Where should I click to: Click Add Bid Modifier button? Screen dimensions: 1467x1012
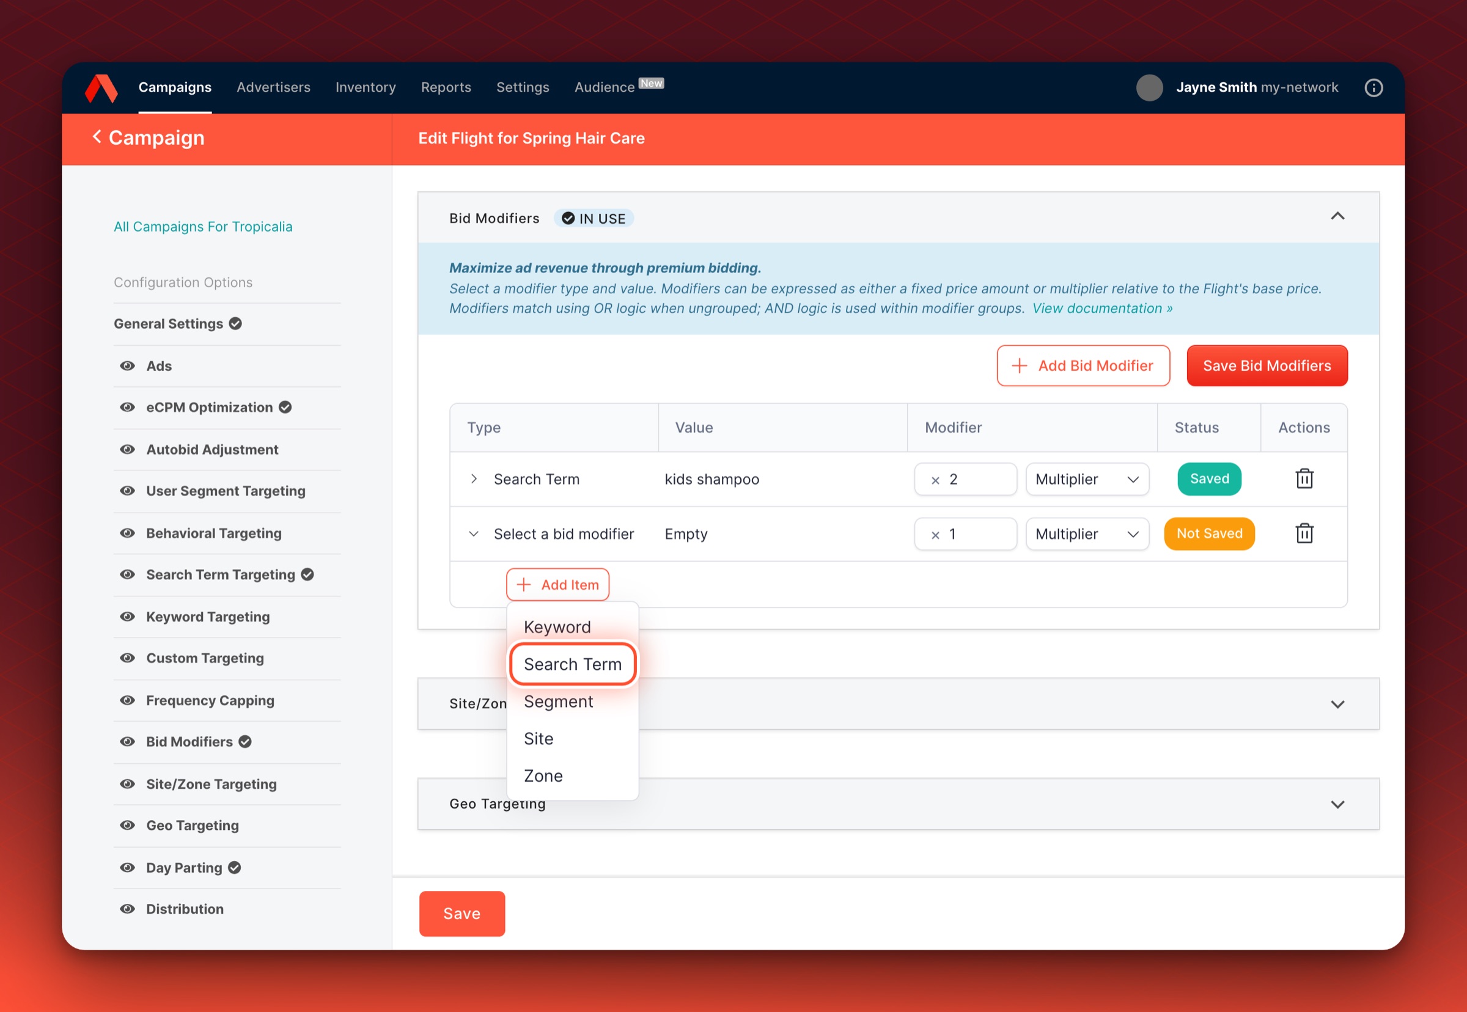(1083, 366)
